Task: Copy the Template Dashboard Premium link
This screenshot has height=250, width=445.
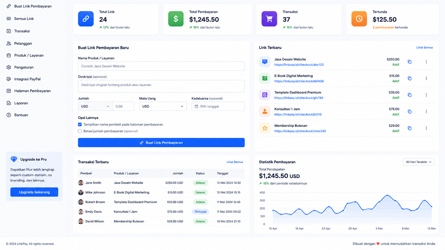Action: (409, 95)
